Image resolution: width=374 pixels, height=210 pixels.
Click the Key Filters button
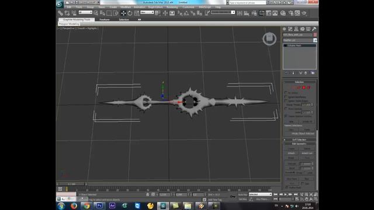[x=262, y=199]
